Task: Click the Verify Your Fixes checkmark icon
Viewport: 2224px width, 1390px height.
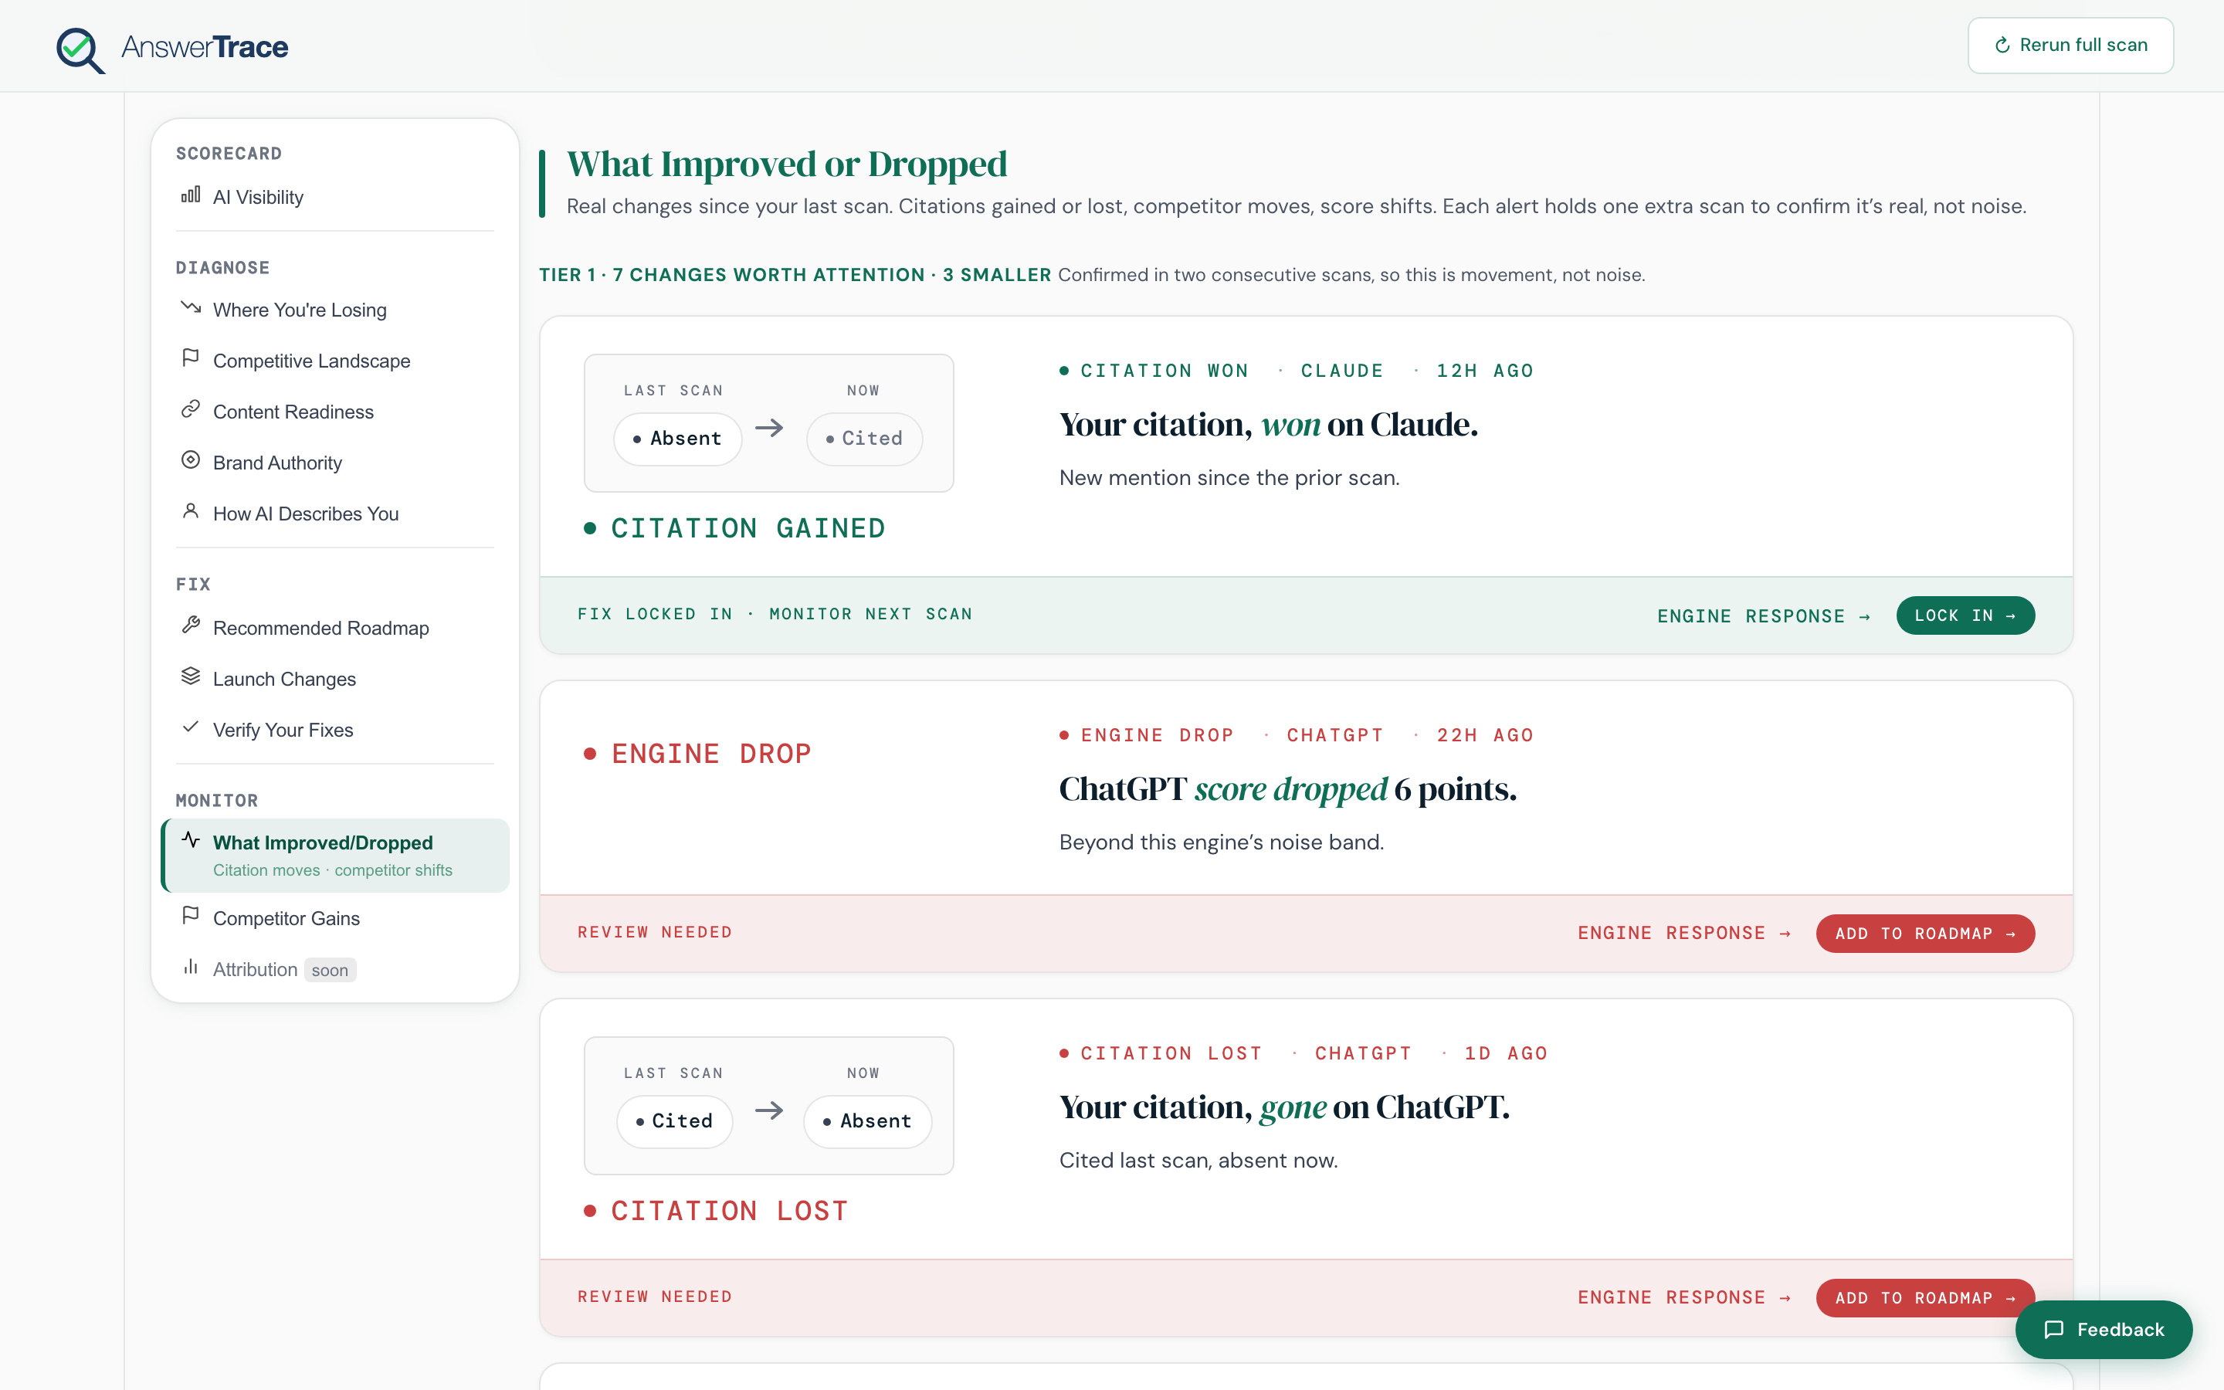Action: pos(190,727)
